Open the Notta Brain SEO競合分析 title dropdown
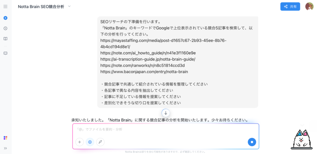Image resolution: width=317 pixels, height=154 pixels. (x=69, y=7)
